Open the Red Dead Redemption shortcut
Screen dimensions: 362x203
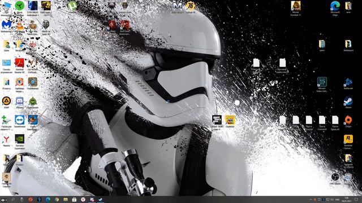125,25
